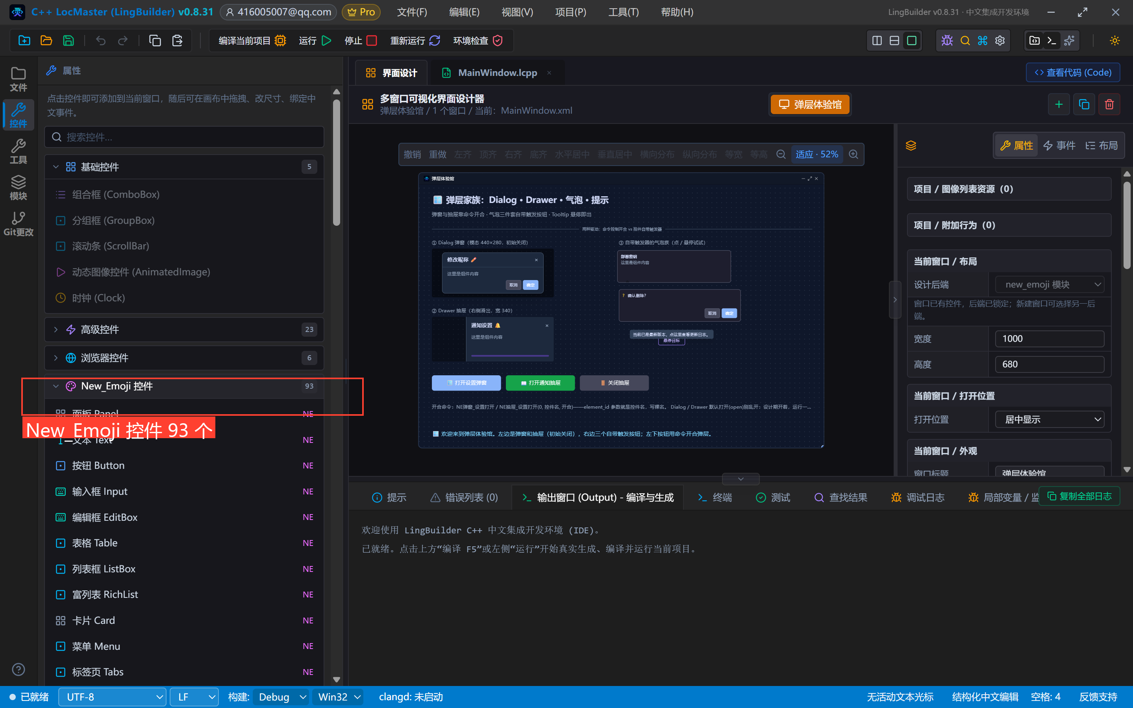Switch to single pane layout icon
The height and width of the screenshot is (708, 1133).
911,41
